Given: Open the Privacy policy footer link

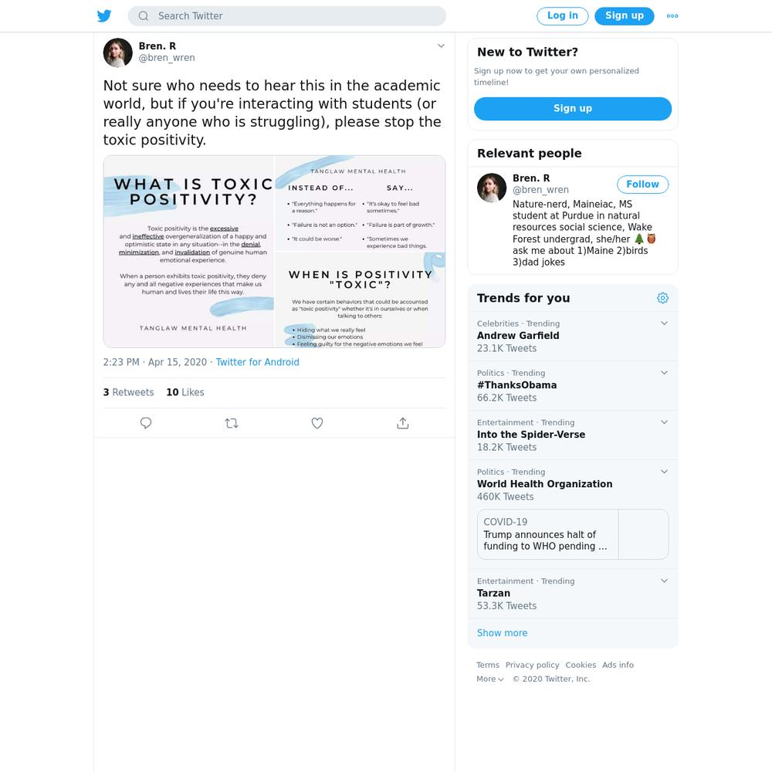Looking at the screenshot, I should [x=532, y=665].
